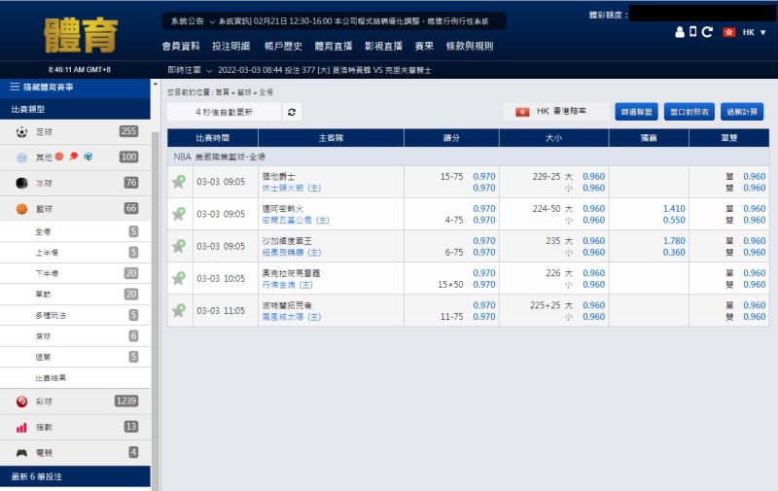
Task: Favorite the 03-03 09:05 猶他爵士 match star
Action: point(179,182)
